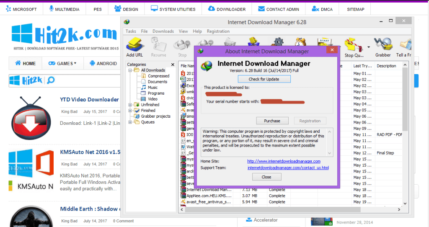Open the Games dropdown caret
Image resolution: width=429 pixels, height=227 pixels.
pos(75,63)
